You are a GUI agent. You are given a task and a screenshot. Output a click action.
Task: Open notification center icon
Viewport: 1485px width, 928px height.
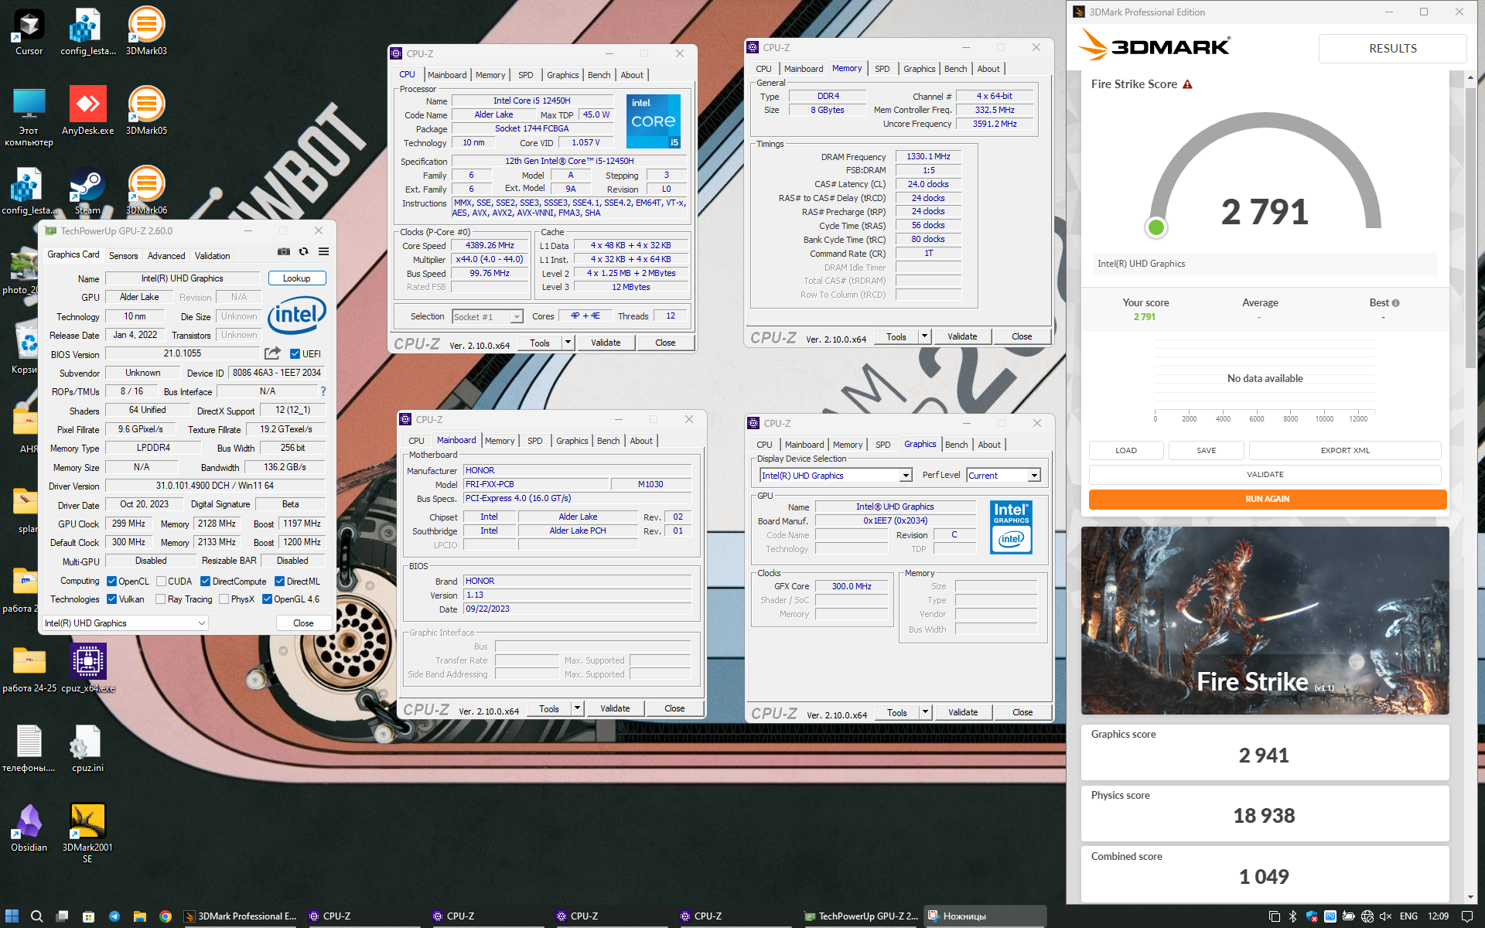pos(1467,916)
